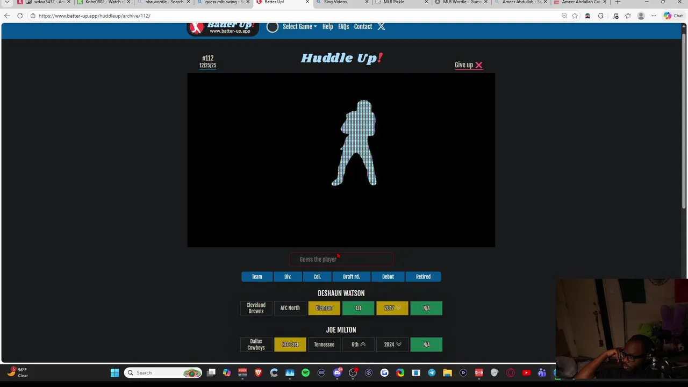Select the green 1st draft round cell
The width and height of the screenshot is (688, 387).
pyautogui.click(x=358, y=308)
